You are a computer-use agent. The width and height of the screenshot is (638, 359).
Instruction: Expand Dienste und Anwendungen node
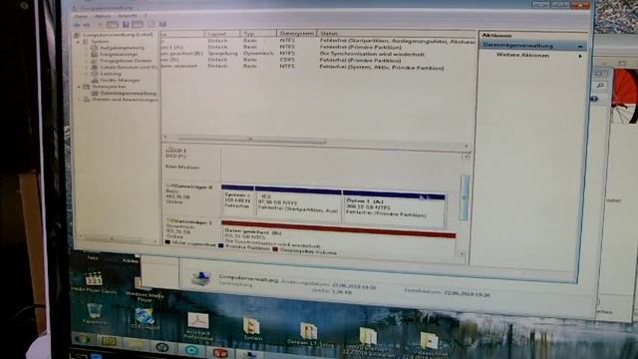click(x=79, y=100)
